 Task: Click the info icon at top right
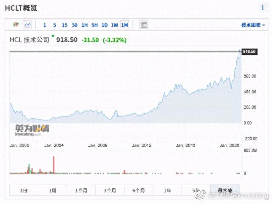(x=262, y=8)
